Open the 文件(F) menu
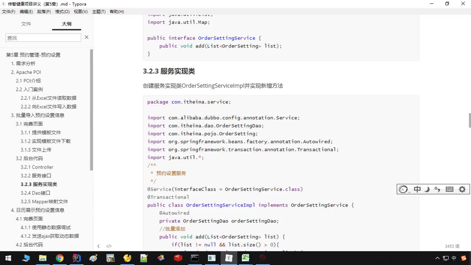This screenshot has width=471, height=265. [x=8, y=12]
